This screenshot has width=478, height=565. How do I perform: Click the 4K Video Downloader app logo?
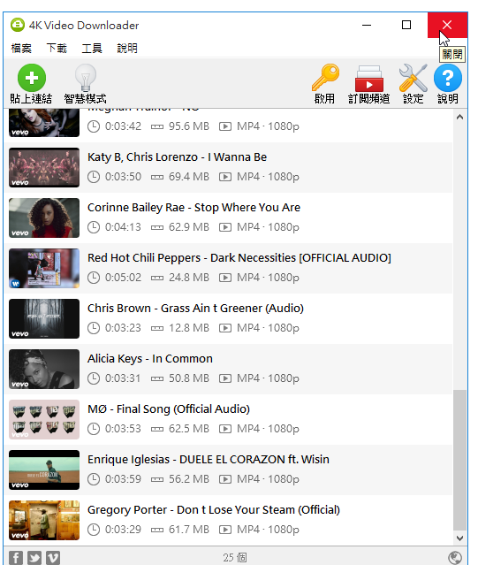coord(18,25)
